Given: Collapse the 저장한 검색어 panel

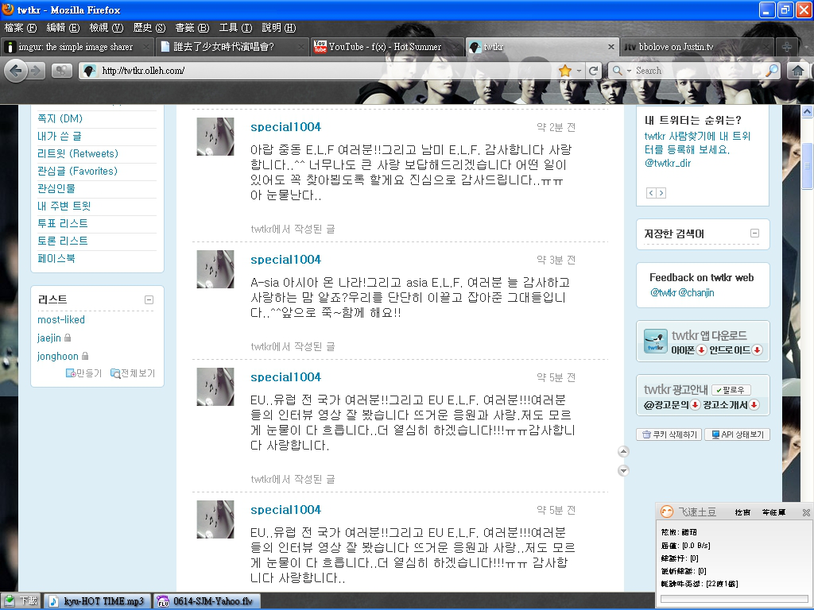Looking at the screenshot, I should pyautogui.click(x=755, y=234).
